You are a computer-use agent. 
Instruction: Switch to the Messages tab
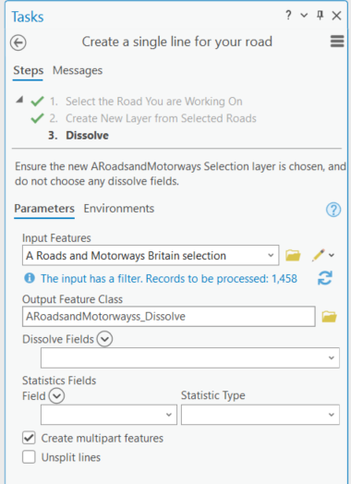[78, 70]
